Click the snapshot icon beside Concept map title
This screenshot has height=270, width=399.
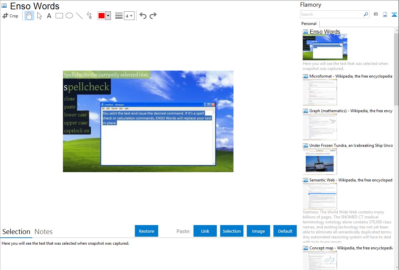305,248
